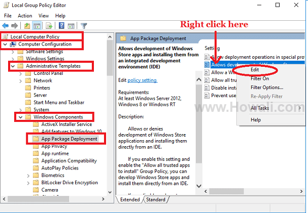
Task: Open the File menu
Action: tap(8, 16)
